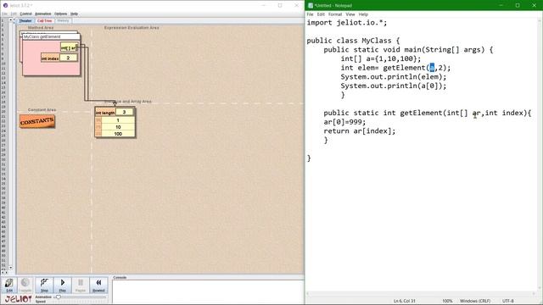Click the 'Ln 6, Col 31' status bar entry

click(x=404, y=301)
